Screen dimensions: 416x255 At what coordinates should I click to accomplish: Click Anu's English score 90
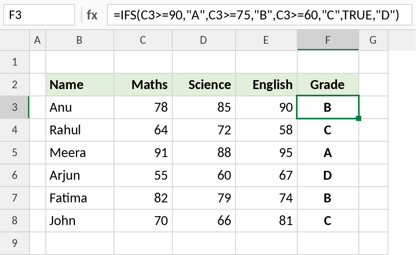pos(266,107)
